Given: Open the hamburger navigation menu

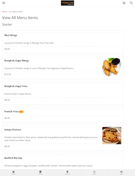Looking at the screenshot, I should [x=4, y=3].
